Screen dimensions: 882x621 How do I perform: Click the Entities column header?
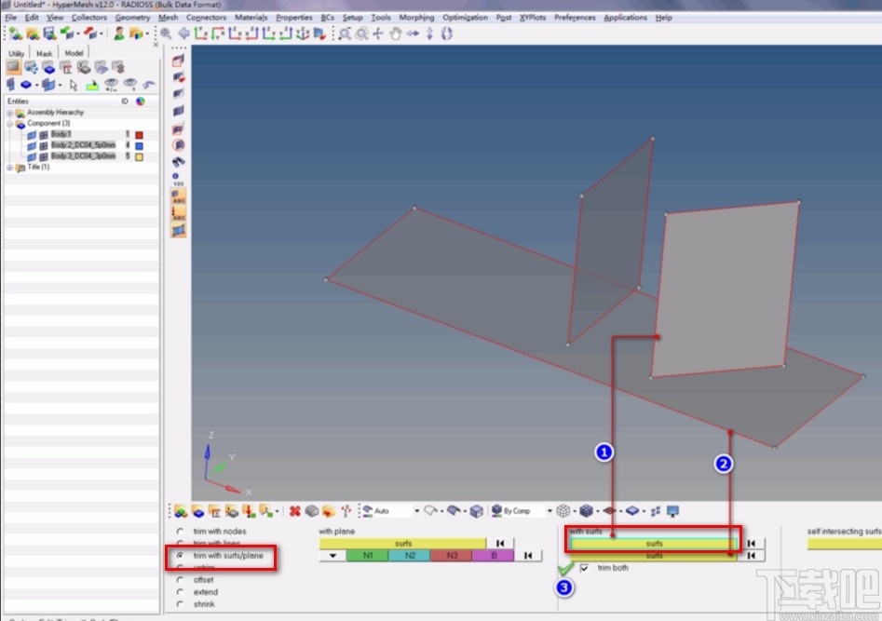click(18, 101)
